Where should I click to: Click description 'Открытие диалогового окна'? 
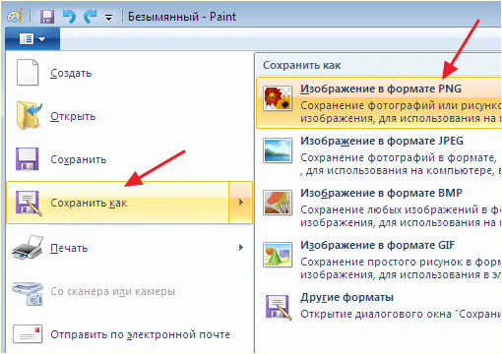(376, 314)
